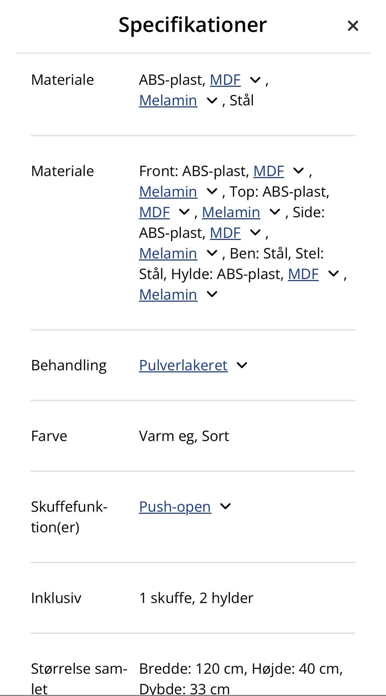
Task: Expand chevron next to MDF in Front materials
Action: [x=299, y=171]
